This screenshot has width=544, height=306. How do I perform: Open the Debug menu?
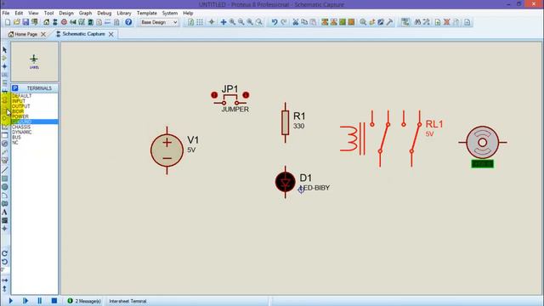point(104,13)
